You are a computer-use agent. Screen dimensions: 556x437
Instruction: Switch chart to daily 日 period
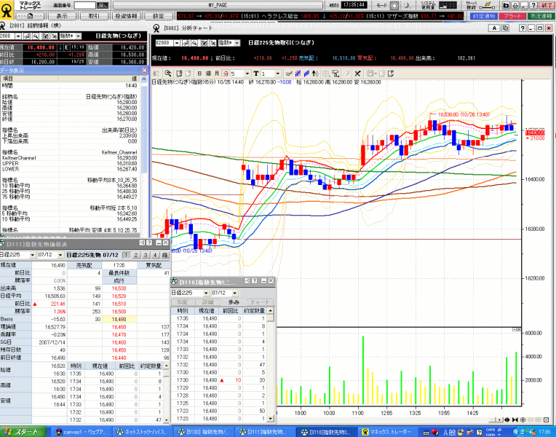click(199, 74)
